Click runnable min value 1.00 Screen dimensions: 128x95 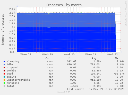pos(73,83)
